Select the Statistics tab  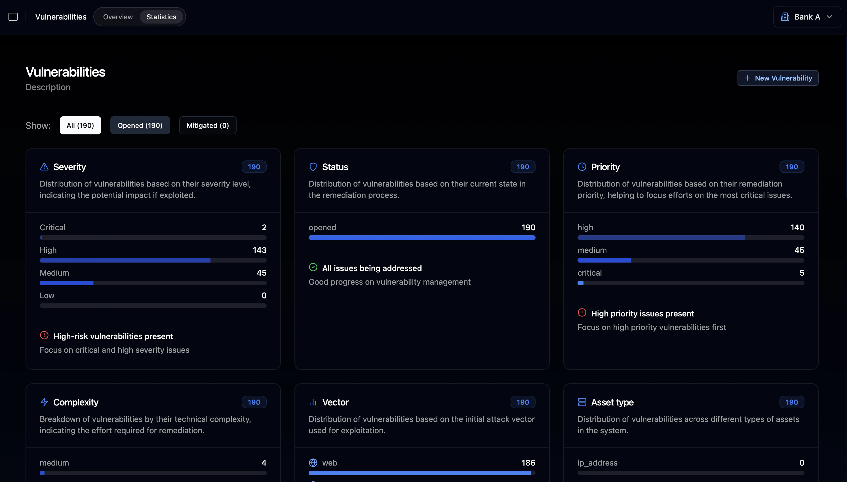pyautogui.click(x=161, y=17)
